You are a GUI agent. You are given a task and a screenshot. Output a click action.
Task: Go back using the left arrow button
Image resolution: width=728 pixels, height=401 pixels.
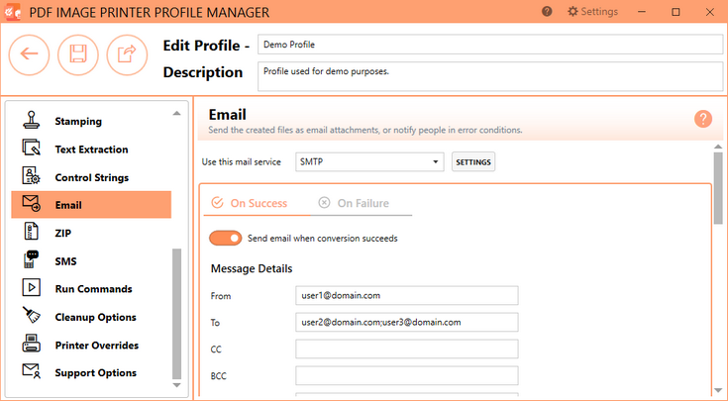29,54
